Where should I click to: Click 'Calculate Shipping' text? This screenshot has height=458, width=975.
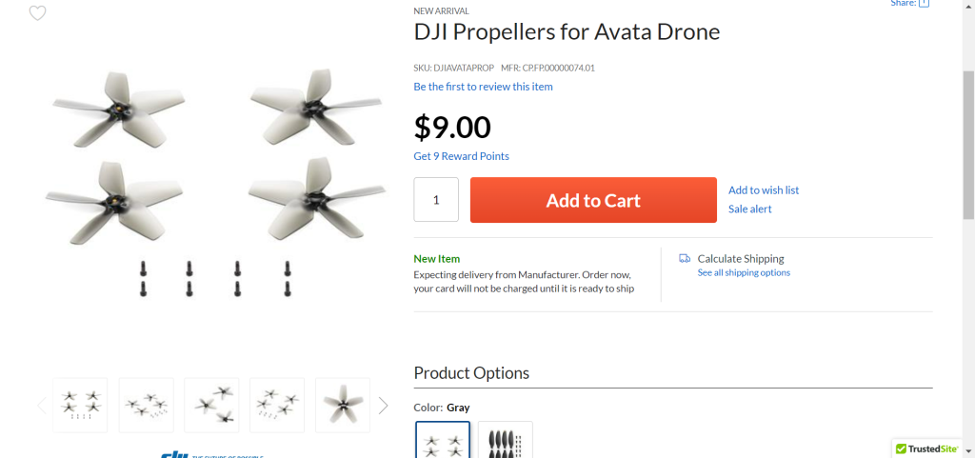pos(741,258)
